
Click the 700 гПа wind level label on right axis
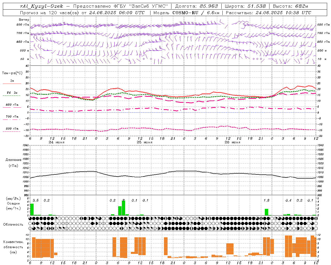tap(324, 33)
